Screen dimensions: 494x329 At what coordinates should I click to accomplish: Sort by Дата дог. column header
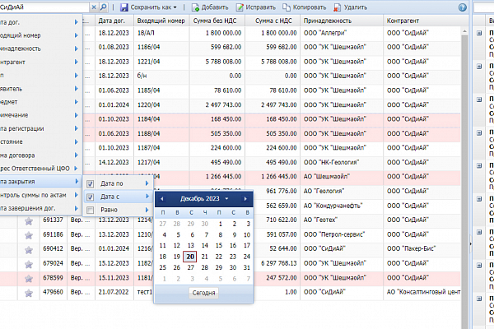pyautogui.click(x=114, y=21)
